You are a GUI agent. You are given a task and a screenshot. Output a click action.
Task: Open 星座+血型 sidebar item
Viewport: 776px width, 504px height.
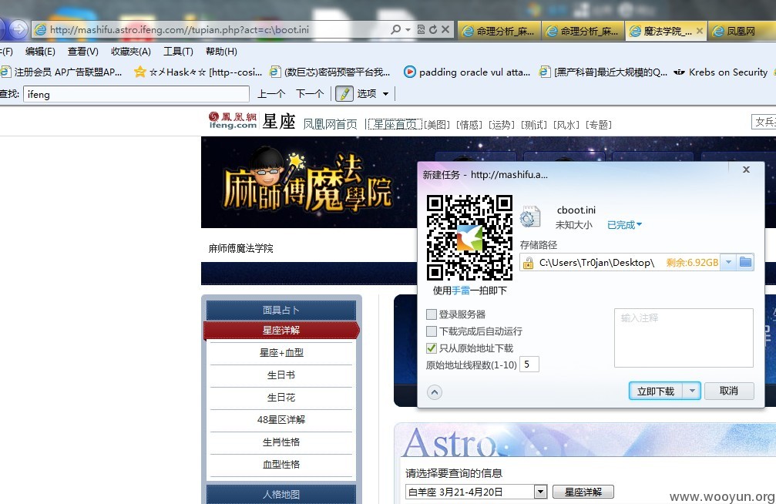coord(281,352)
